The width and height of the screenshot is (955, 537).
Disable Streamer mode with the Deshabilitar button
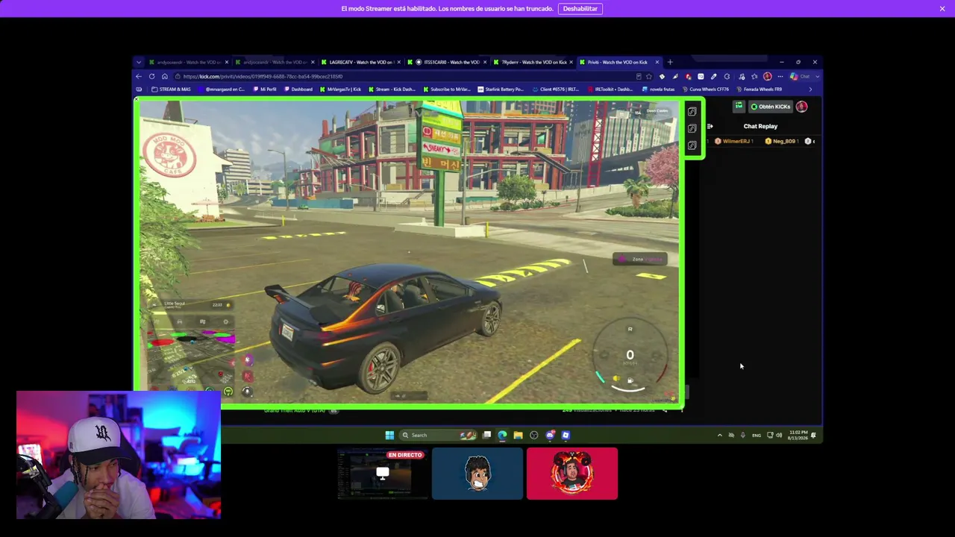pyautogui.click(x=580, y=9)
